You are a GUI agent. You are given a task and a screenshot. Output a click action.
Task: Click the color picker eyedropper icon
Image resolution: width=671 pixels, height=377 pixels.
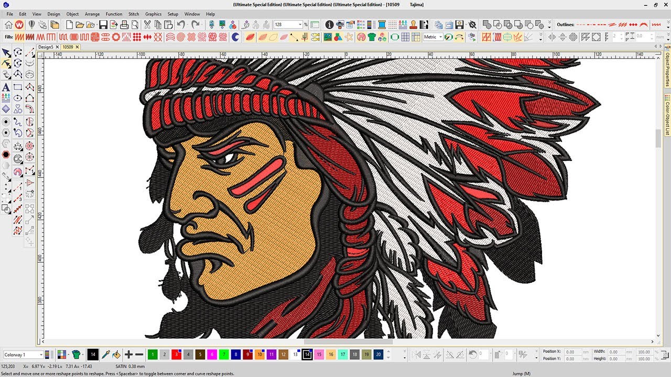coord(105,354)
